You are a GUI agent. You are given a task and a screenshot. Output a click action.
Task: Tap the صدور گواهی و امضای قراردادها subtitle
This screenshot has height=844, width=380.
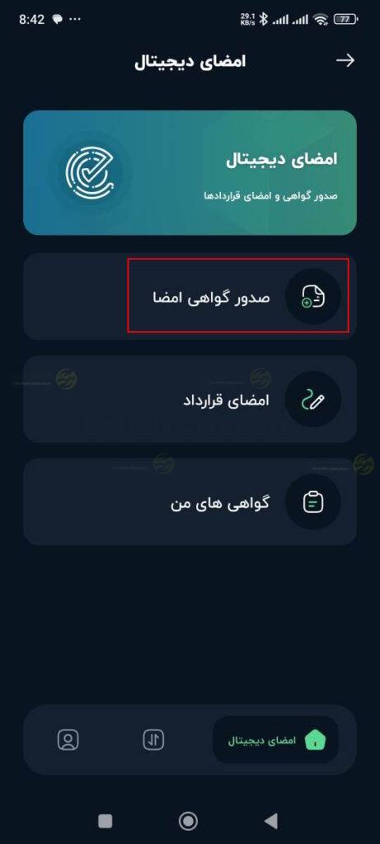click(270, 196)
